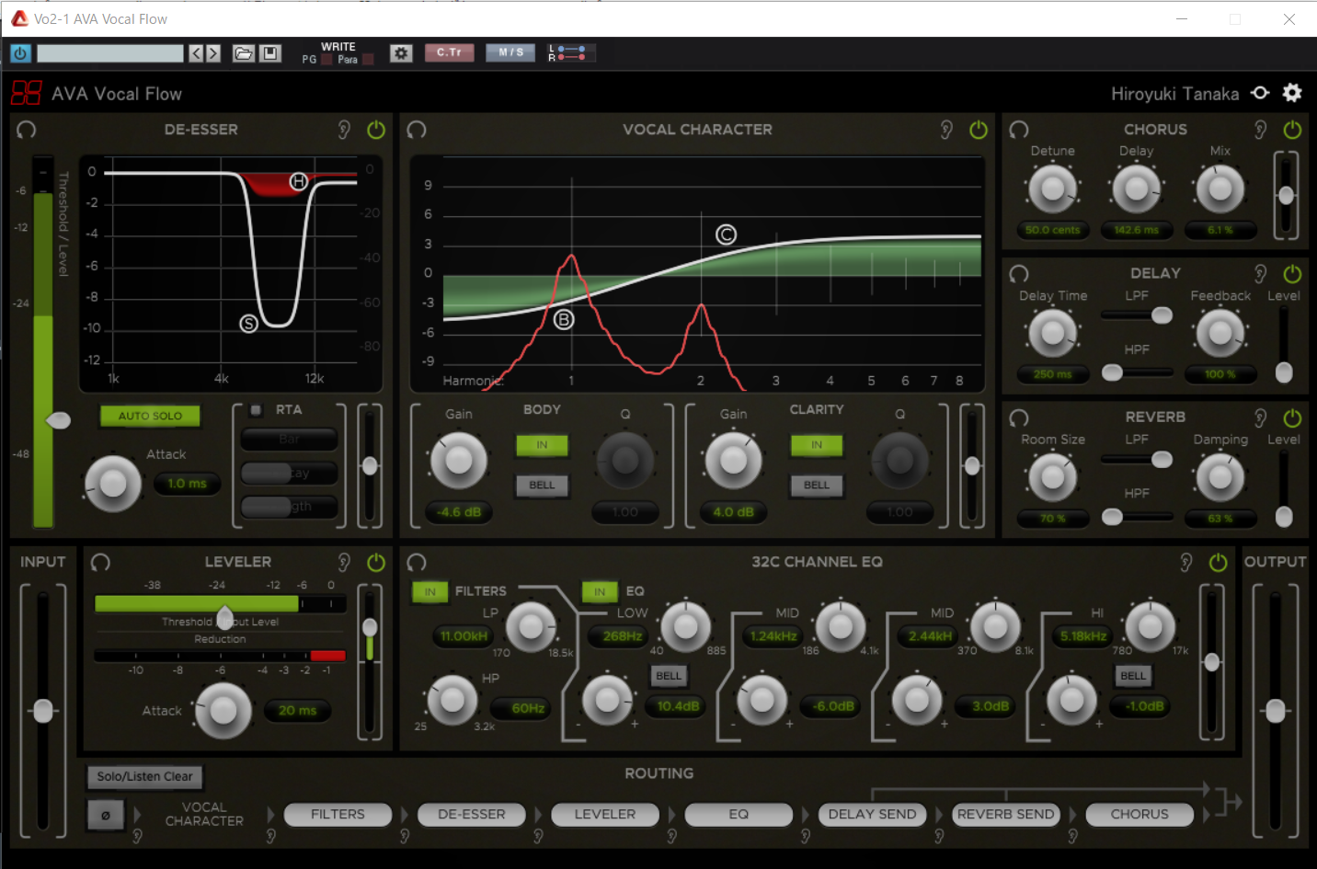
Task: Click BODY BELL shape button
Action: (x=542, y=485)
